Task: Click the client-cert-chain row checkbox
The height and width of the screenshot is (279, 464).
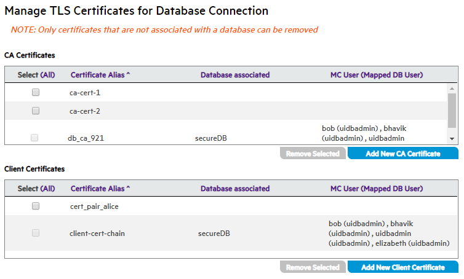Action: (x=36, y=233)
